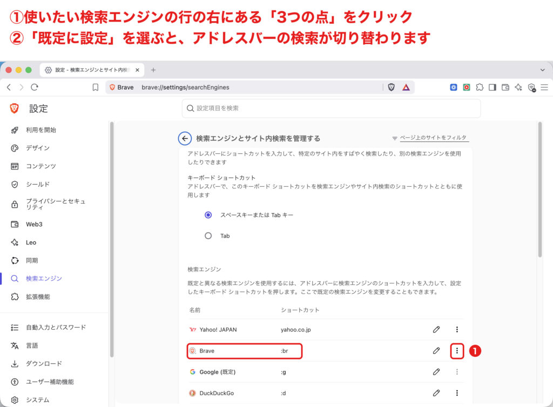Open the Leo AI sparkle icon in the toolbar

[518, 87]
